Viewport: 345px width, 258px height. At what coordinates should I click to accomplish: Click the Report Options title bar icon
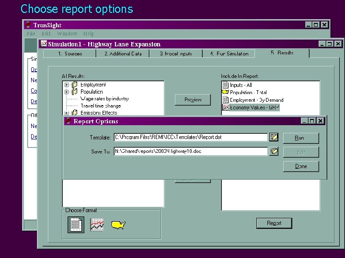point(69,121)
